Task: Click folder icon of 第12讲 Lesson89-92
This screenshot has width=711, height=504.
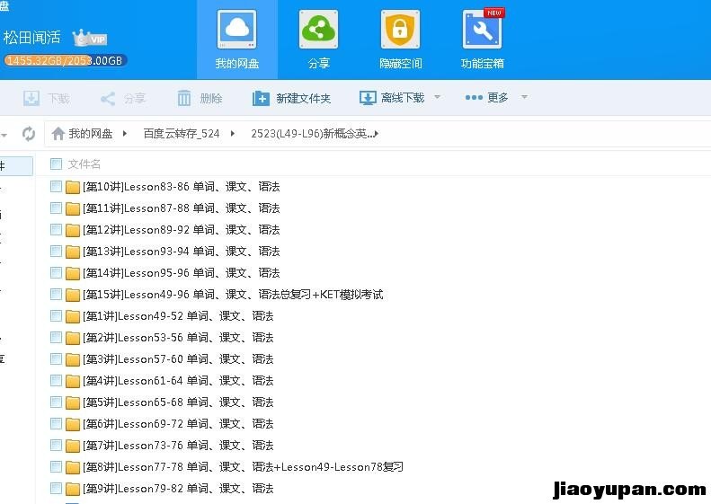Action: pyautogui.click(x=73, y=230)
